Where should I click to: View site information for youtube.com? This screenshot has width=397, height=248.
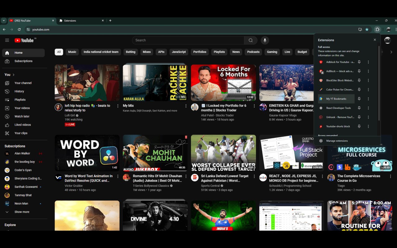coord(28,29)
